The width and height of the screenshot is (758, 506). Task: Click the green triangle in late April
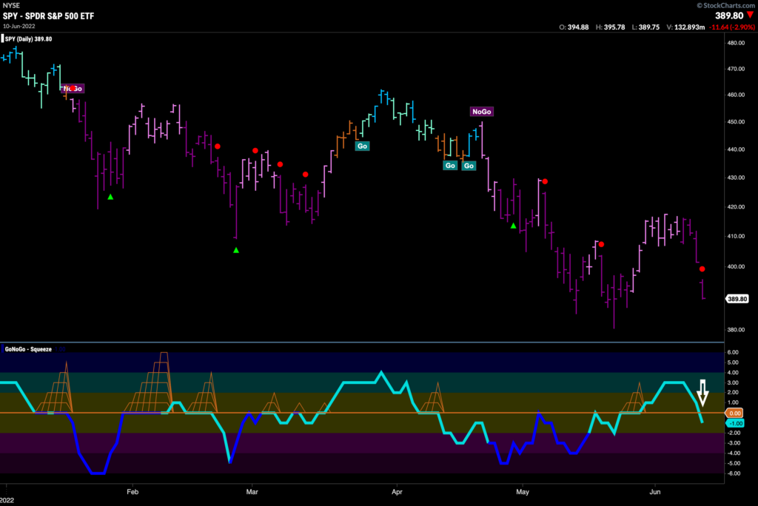pos(513,226)
